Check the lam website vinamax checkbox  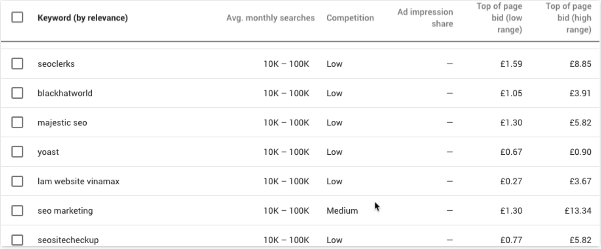[x=17, y=181]
